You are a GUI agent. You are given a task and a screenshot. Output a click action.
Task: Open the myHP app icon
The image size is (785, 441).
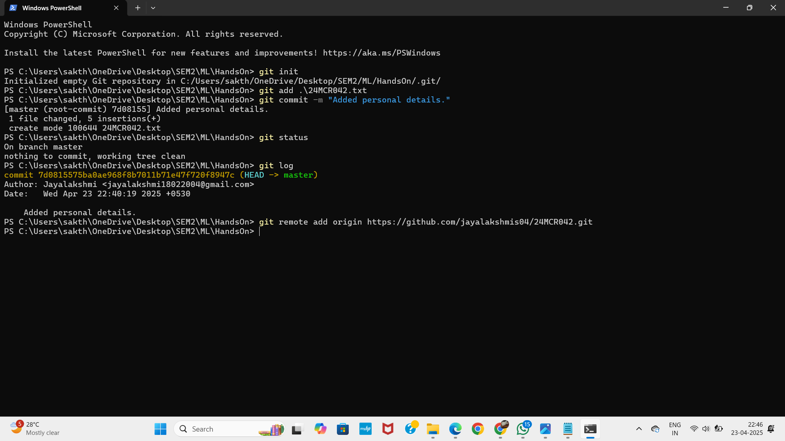pos(365,429)
